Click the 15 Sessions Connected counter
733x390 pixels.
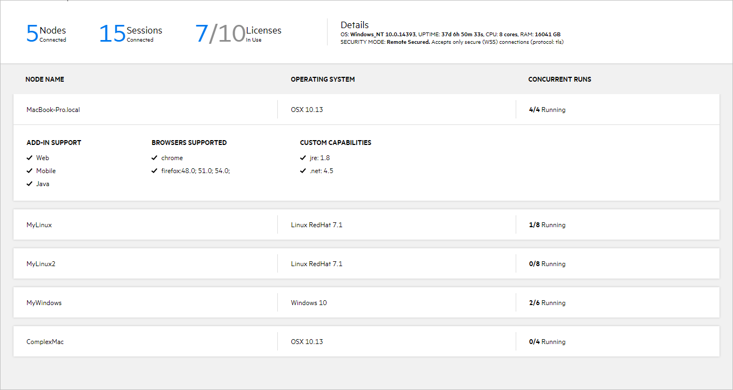130,34
